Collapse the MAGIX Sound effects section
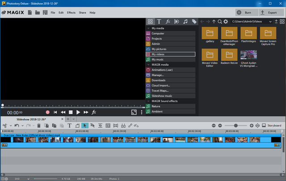The height and width of the screenshot is (181, 286). click(148, 101)
